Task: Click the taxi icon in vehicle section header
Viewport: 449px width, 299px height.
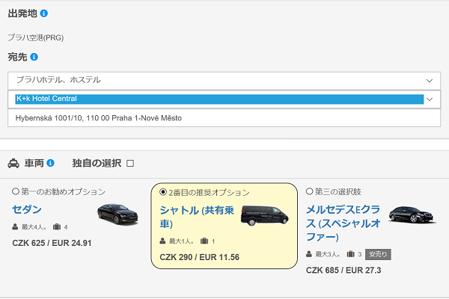Action: click(x=13, y=163)
